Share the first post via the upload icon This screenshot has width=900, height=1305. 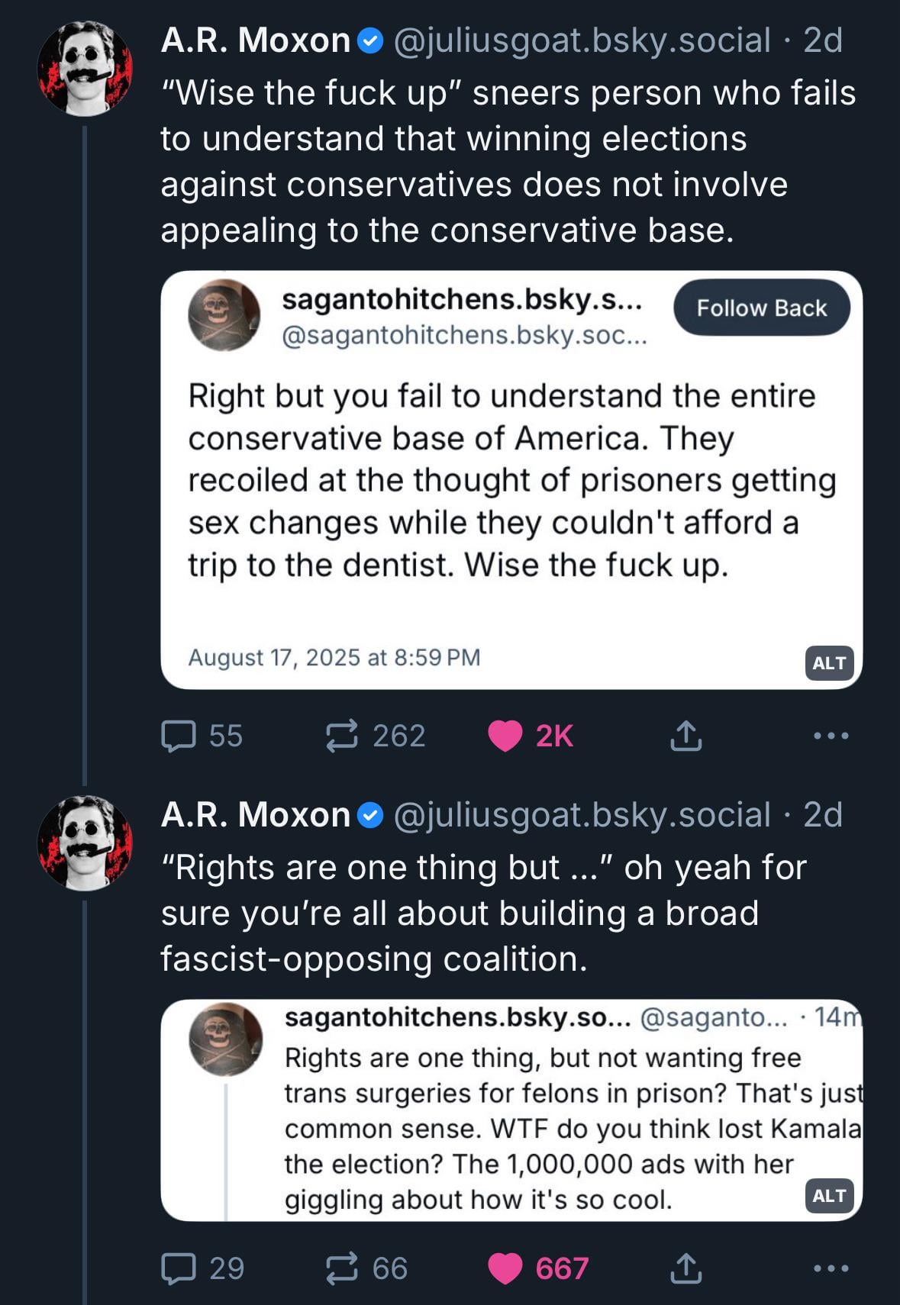[x=685, y=736]
